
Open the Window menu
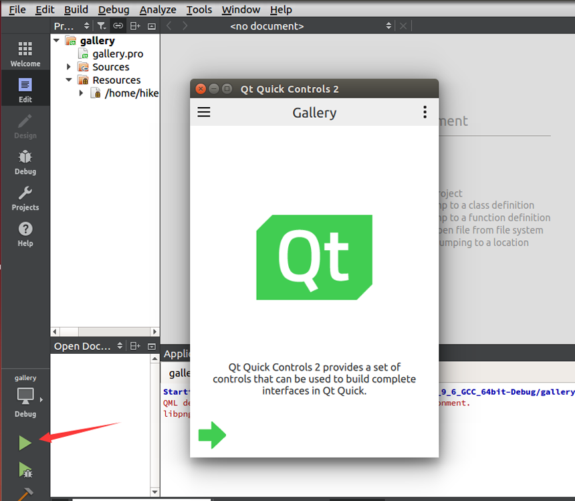pos(241,9)
